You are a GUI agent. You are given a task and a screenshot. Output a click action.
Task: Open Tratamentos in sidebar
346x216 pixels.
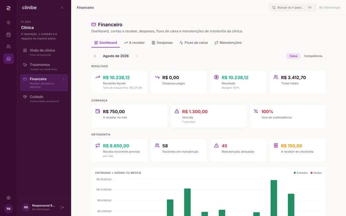coord(44,67)
